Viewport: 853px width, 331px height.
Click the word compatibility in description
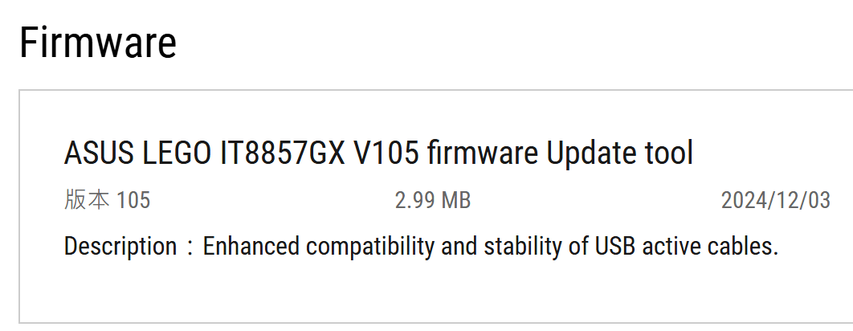(370, 246)
